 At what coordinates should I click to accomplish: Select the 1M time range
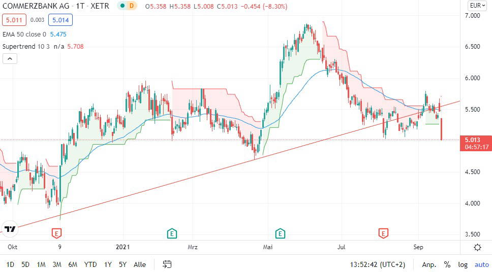coord(41,264)
